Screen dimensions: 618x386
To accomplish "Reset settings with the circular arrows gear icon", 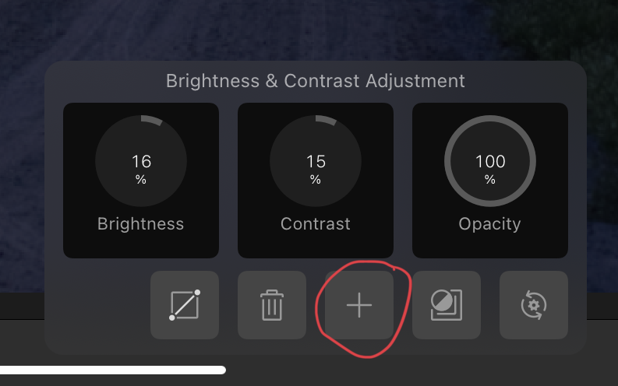I will coord(534,305).
